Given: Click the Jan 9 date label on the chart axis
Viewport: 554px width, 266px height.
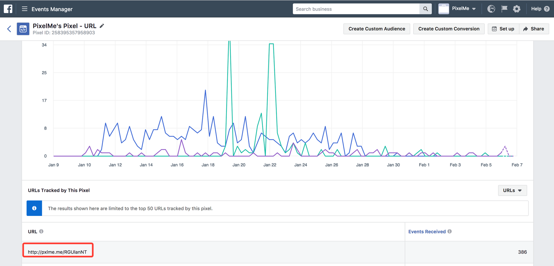Looking at the screenshot, I should point(53,165).
